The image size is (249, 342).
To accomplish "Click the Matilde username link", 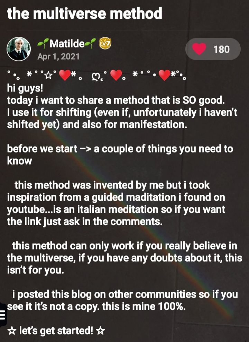I will (x=67, y=44).
